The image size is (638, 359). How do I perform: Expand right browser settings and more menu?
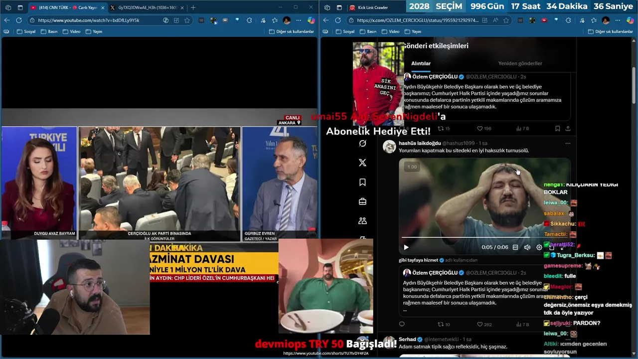coord(617,20)
